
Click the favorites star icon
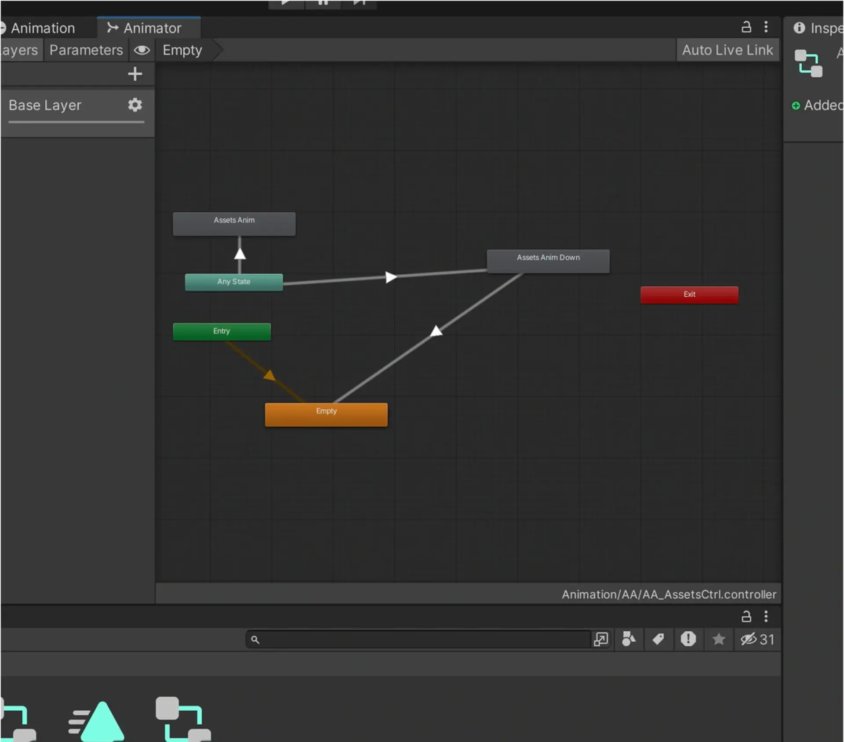pyautogui.click(x=719, y=639)
